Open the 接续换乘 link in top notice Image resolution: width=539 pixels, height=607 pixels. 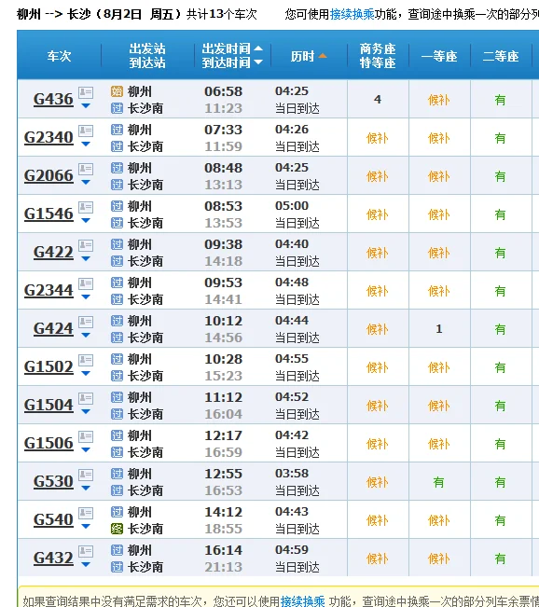click(x=352, y=14)
